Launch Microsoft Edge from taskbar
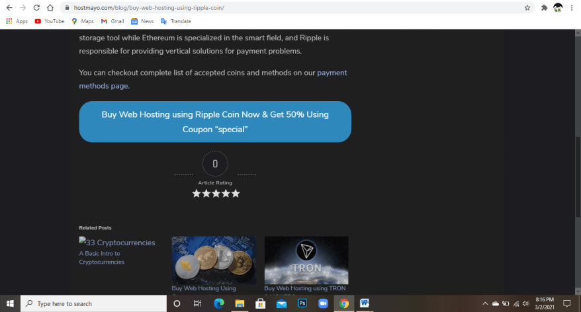 pyautogui.click(x=219, y=303)
